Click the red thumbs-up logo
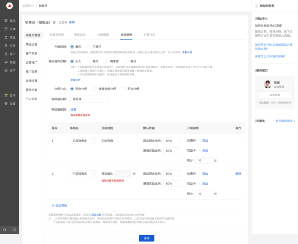Viewport: 298px width, 244px height. [9, 6]
